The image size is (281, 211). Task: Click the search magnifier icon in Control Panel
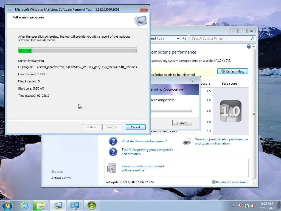(x=253, y=38)
